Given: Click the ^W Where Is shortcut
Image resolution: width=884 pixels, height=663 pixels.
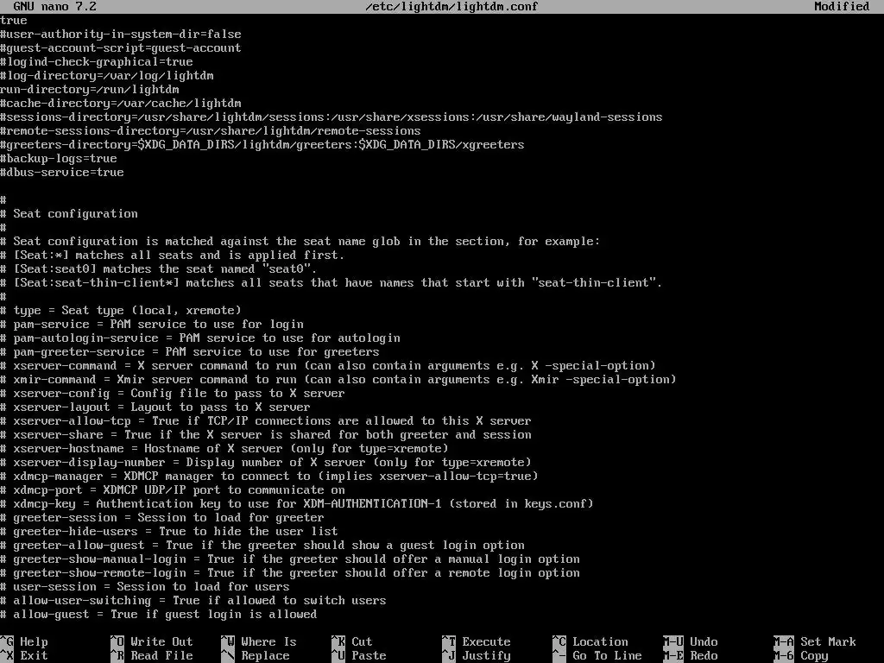Looking at the screenshot, I should [x=259, y=641].
